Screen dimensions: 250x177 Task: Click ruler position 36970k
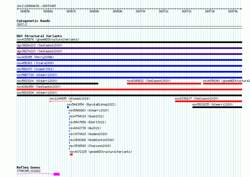click(x=140, y=11)
